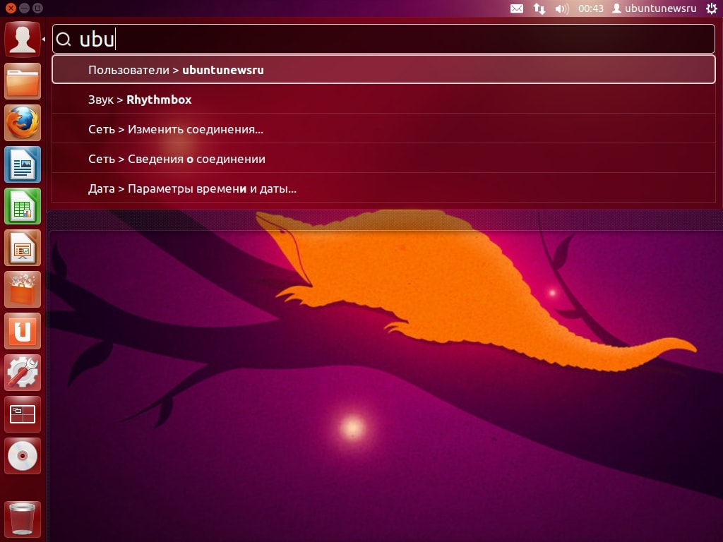Open LibreOffice Impress presentation icon

pyautogui.click(x=23, y=248)
